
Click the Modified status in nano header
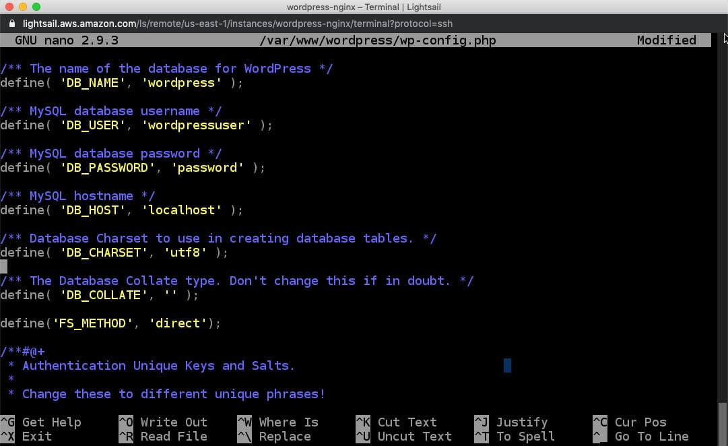[x=667, y=40]
